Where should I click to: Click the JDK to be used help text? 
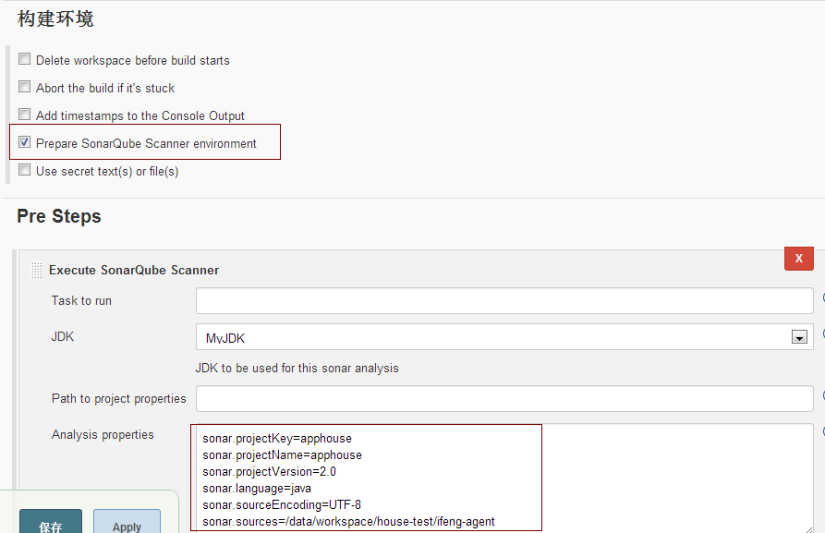pos(297,369)
